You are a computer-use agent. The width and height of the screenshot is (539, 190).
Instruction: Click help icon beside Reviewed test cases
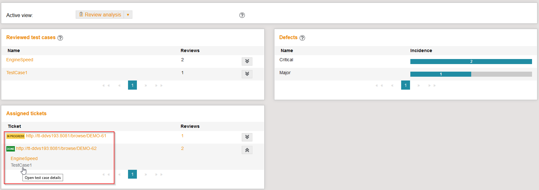pos(60,38)
